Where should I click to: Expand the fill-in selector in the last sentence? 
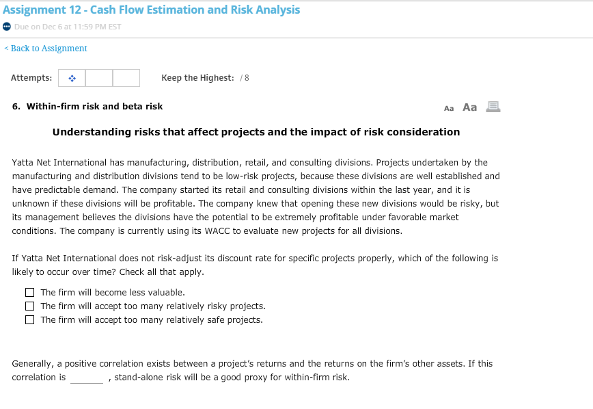(x=86, y=378)
